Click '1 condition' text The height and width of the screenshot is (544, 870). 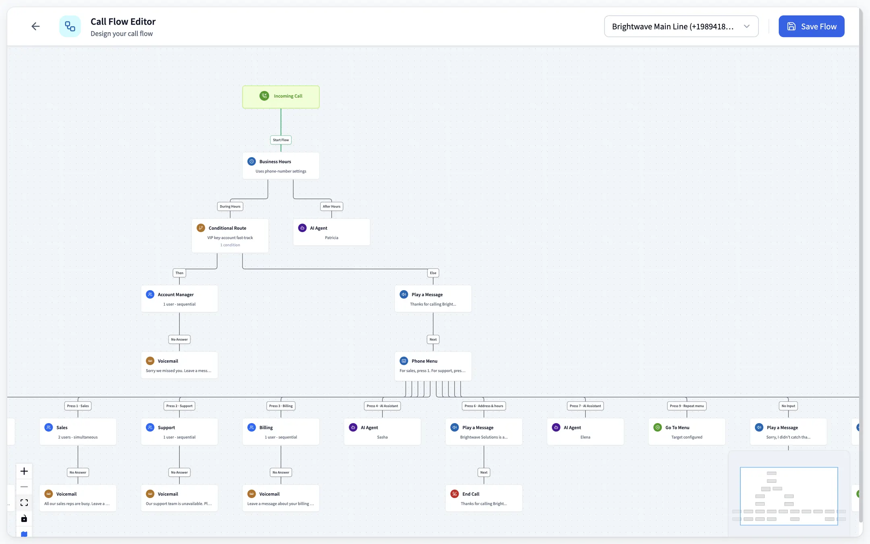tap(230, 245)
